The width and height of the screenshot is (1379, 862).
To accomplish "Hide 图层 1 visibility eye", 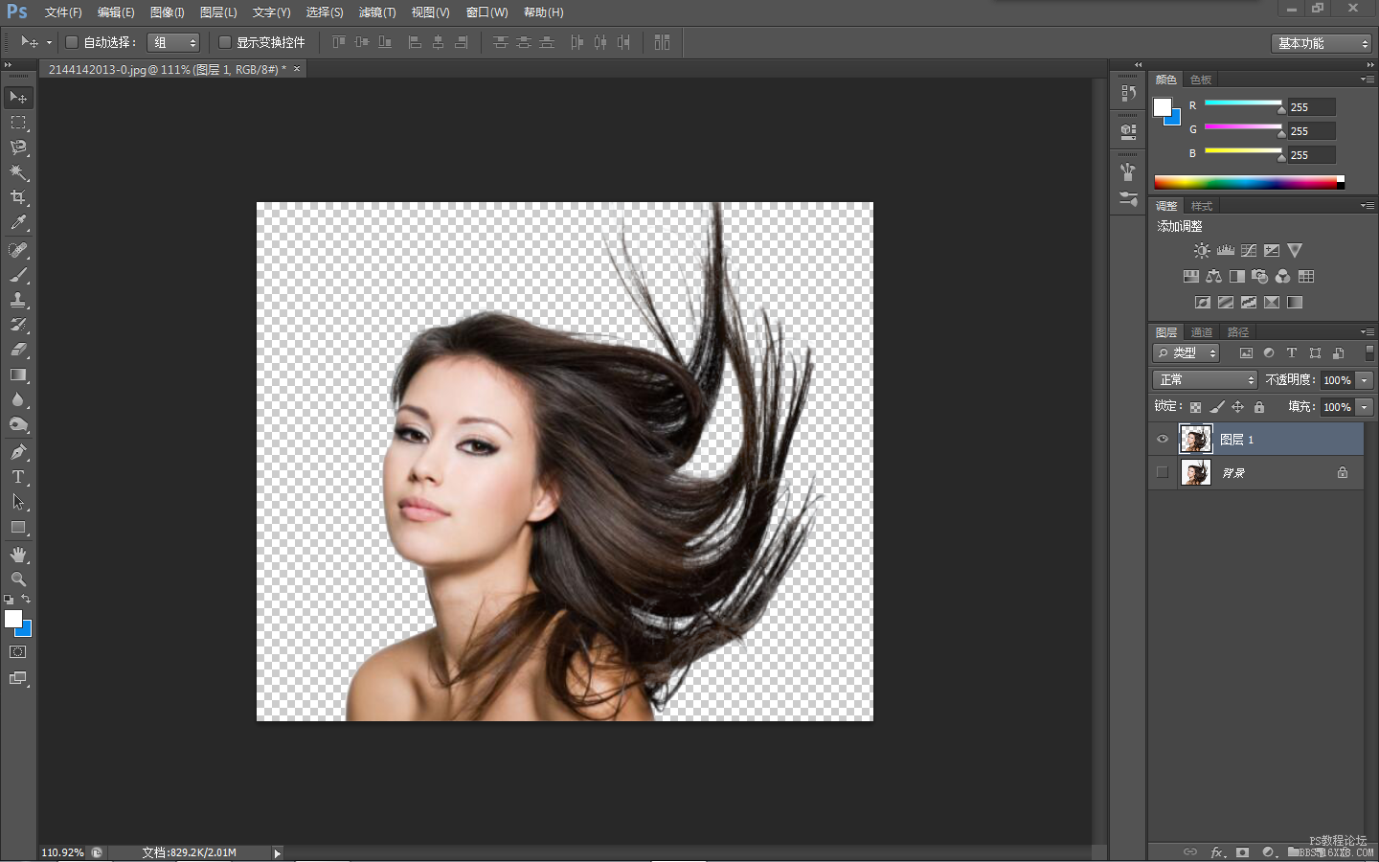I will point(1163,440).
